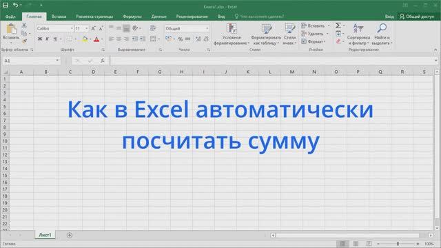The width and height of the screenshot is (441, 248).
Task: Open the font color dropdown arrow
Action: (102, 39)
